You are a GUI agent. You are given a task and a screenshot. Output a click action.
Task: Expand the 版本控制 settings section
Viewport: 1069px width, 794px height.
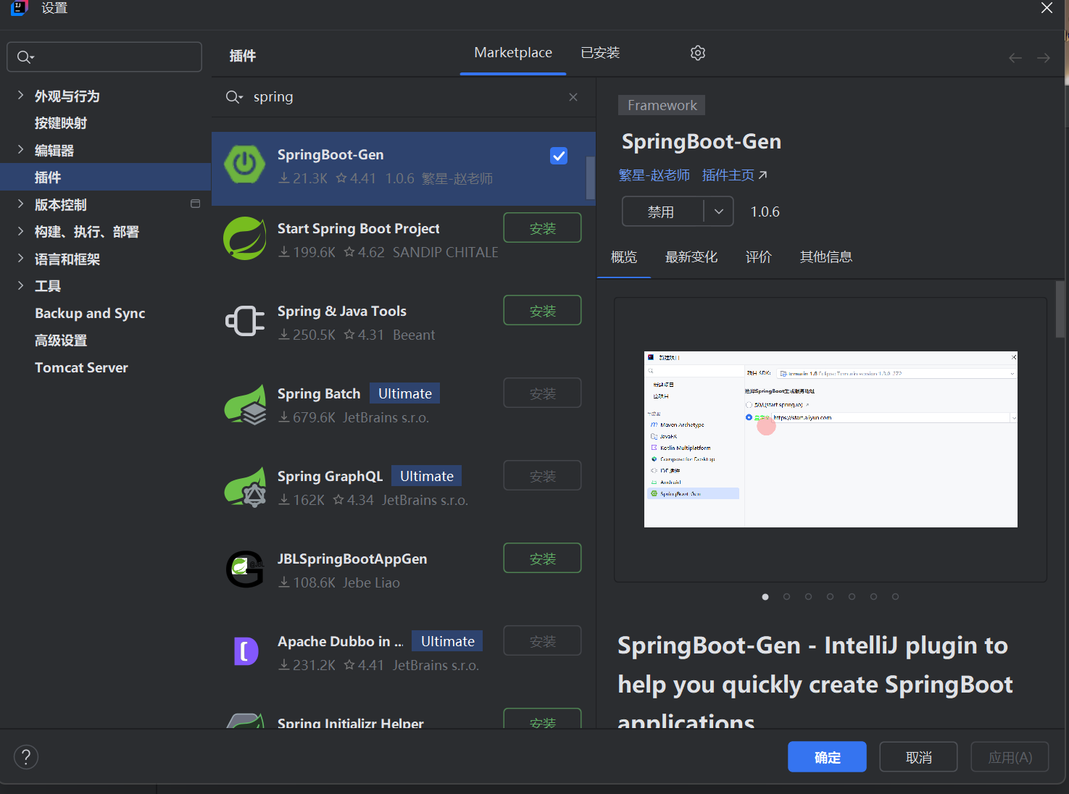(x=20, y=204)
